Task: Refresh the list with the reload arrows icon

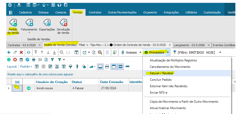Action: point(28,52)
